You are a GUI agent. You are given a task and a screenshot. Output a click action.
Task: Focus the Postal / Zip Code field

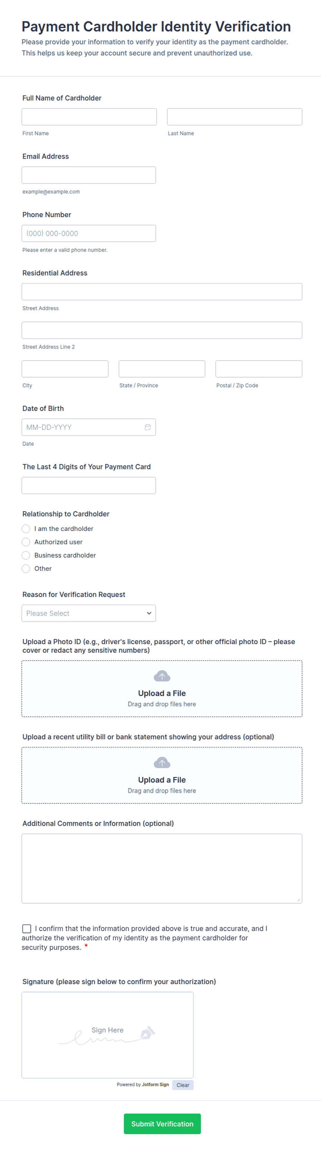[x=259, y=369]
